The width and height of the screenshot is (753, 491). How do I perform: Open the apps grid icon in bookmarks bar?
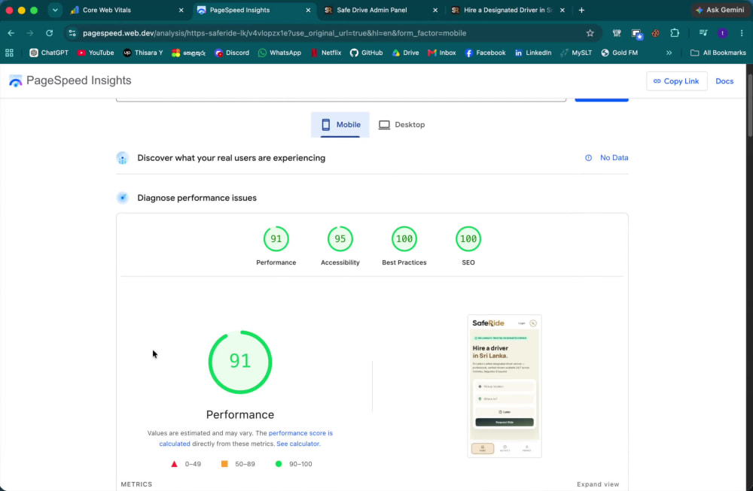pyautogui.click(x=9, y=53)
